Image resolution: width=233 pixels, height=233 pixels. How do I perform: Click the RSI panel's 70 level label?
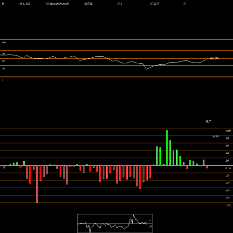(3, 54)
